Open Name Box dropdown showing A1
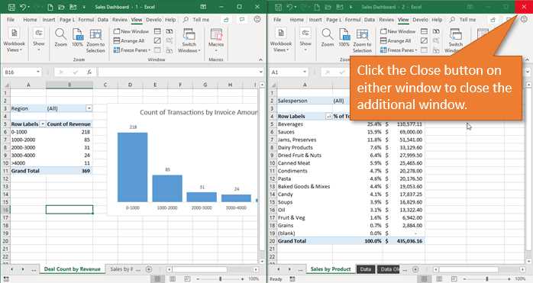This screenshot has width=533, height=283. point(305,72)
